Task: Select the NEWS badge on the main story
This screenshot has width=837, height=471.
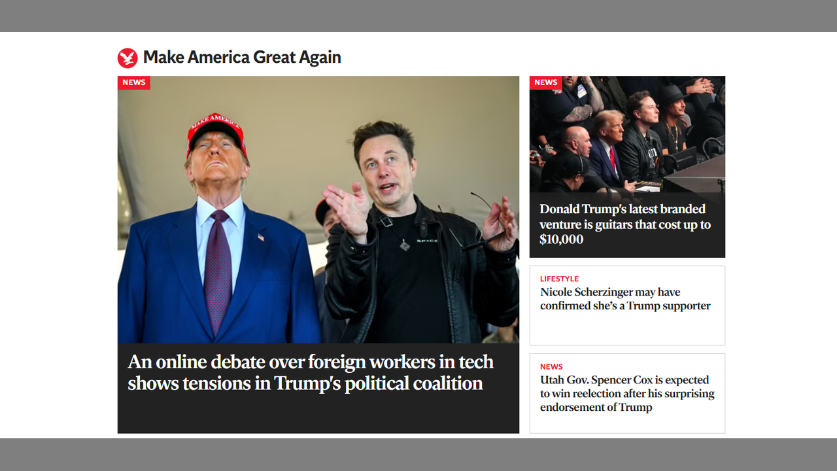Action: (134, 82)
